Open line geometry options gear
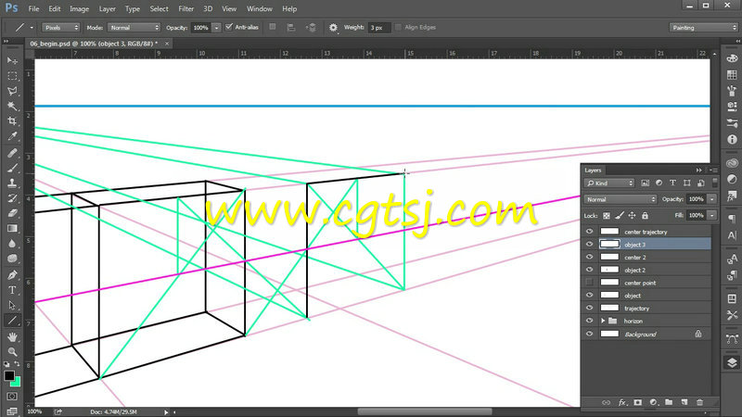This screenshot has height=417, width=742. coord(333,28)
